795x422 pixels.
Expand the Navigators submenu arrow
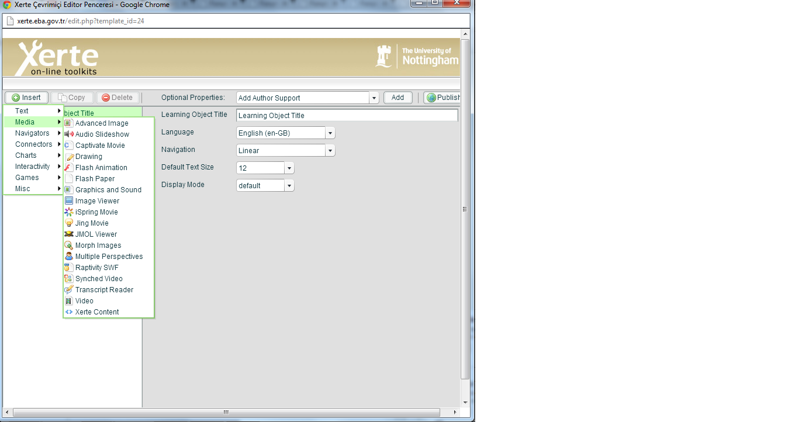coord(59,133)
